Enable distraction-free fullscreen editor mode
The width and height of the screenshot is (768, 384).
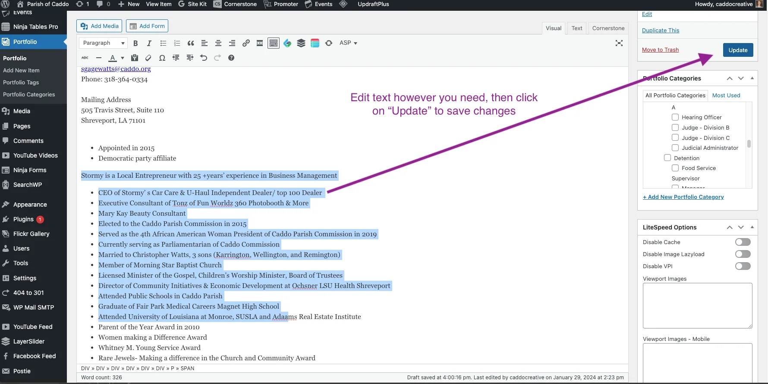[x=619, y=43]
